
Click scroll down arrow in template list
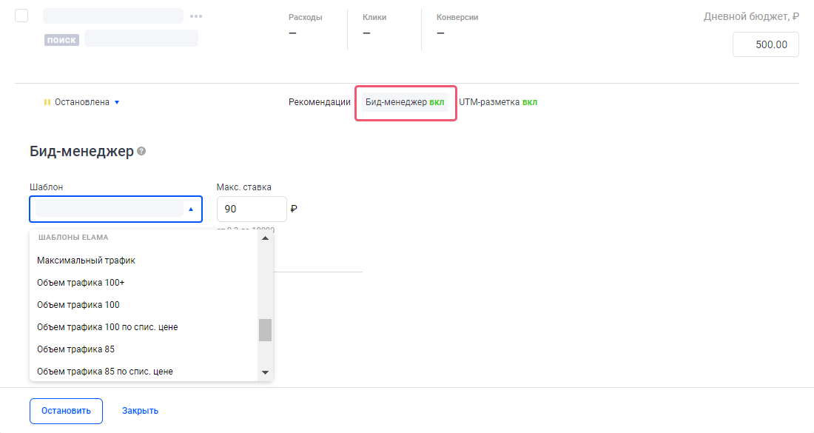pyautogui.click(x=265, y=372)
